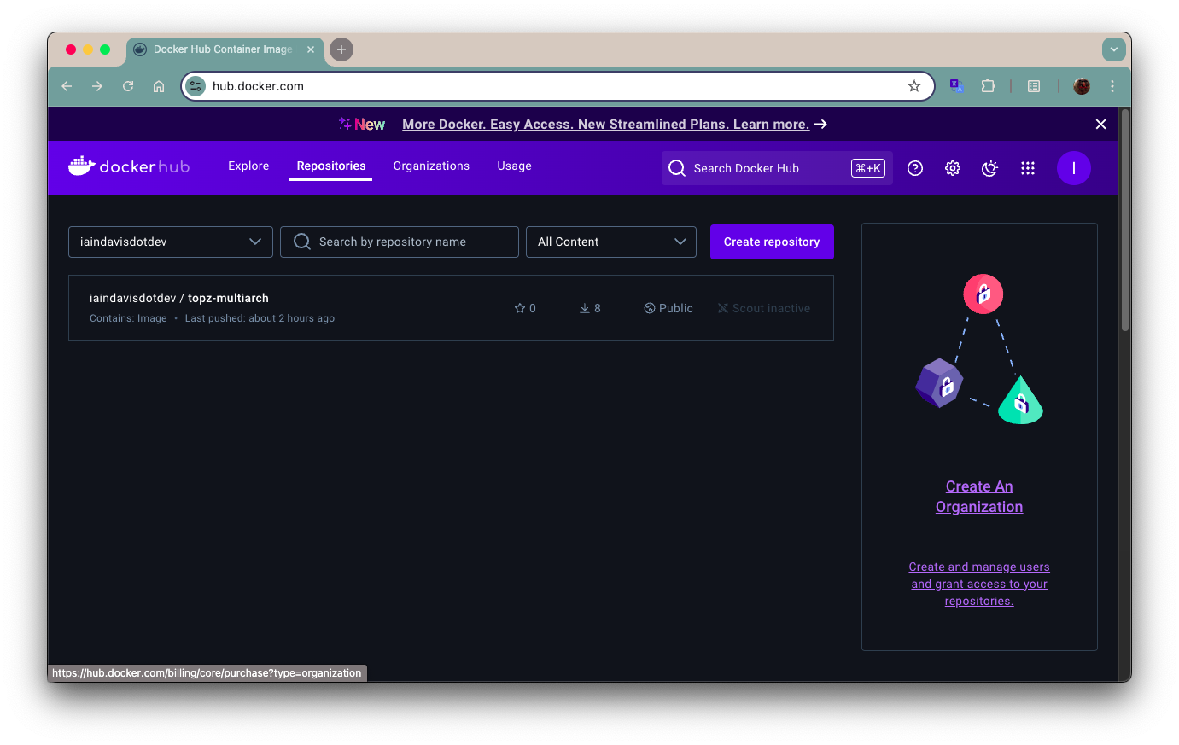Click the Docker Hub whale logo
The width and height of the screenshot is (1179, 745).
tap(129, 166)
